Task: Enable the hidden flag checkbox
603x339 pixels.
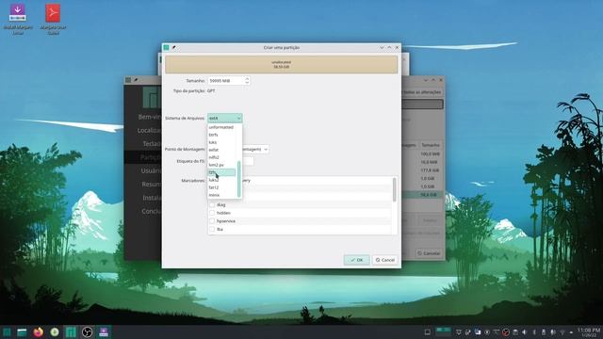Action: 212,213
